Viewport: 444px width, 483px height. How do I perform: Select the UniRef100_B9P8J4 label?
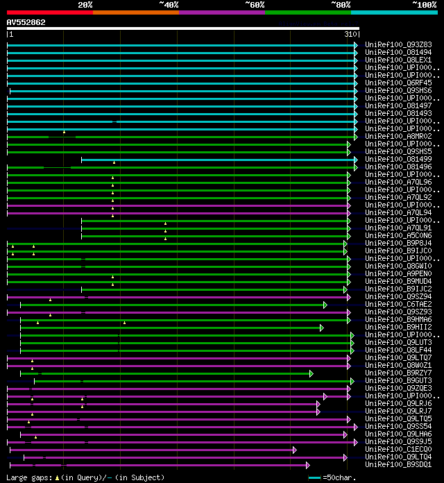coord(398,243)
